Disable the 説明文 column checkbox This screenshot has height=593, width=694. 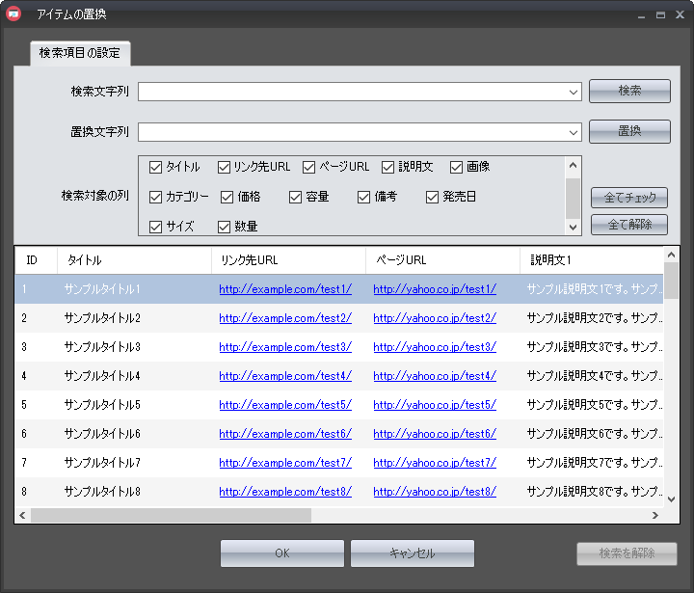click(388, 167)
